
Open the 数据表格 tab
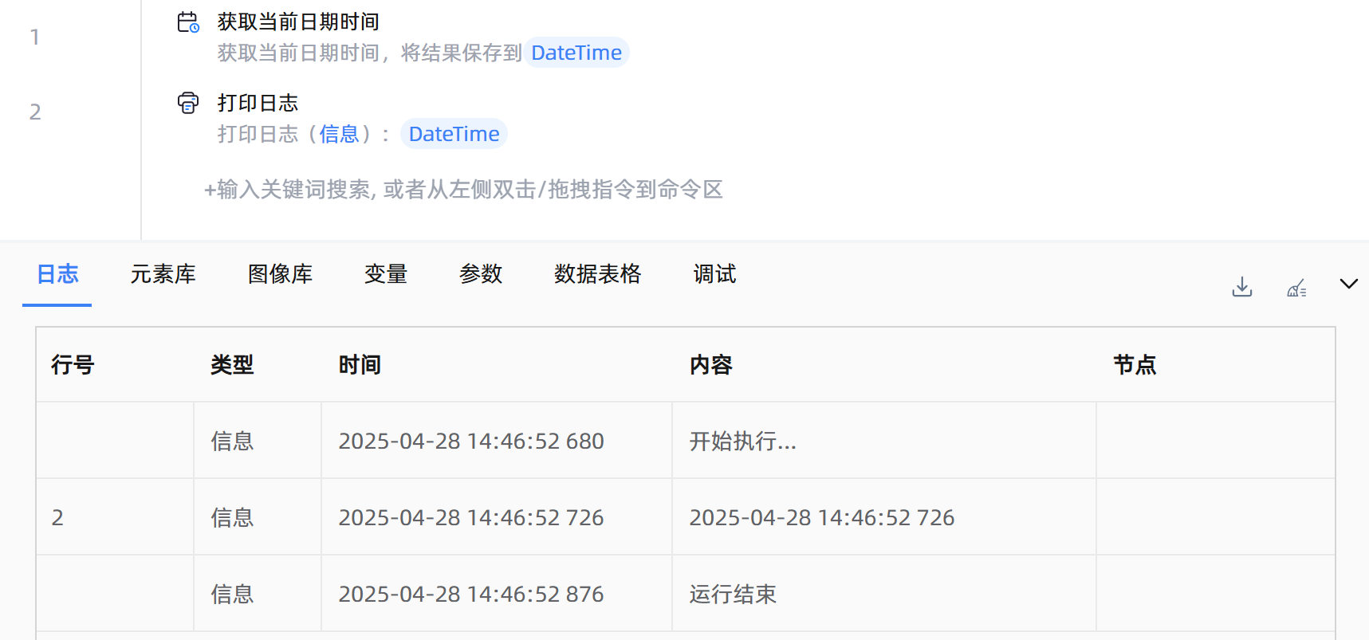tap(597, 274)
